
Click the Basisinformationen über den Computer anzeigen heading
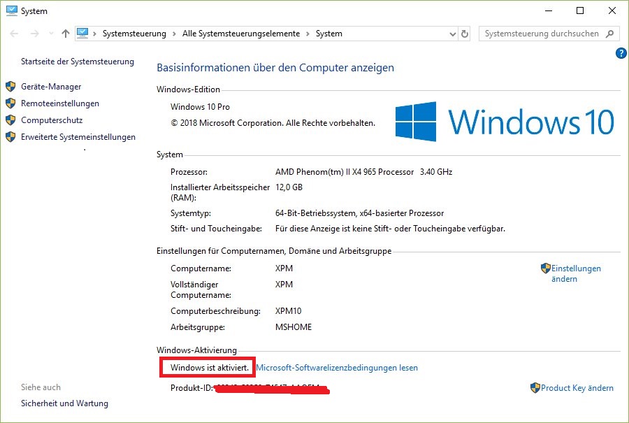[275, 68]
